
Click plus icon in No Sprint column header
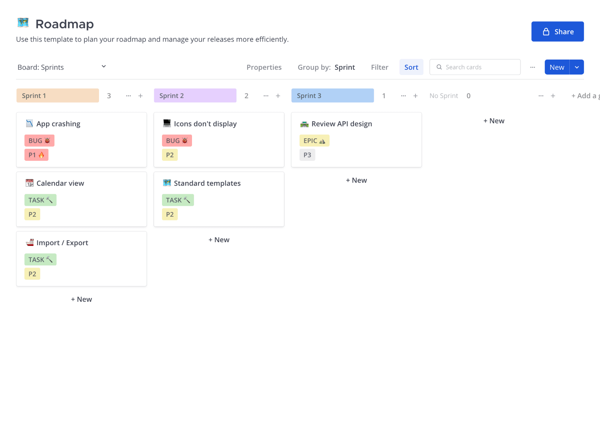[553, 96]
